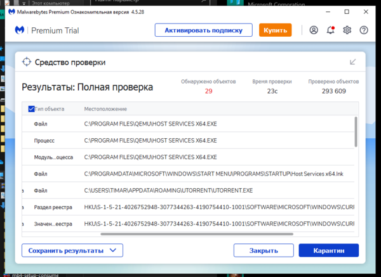Viewport: 381px width, 277px height.
Task: Click the horizontal scrollbar of results list
Action: [197, 234]
